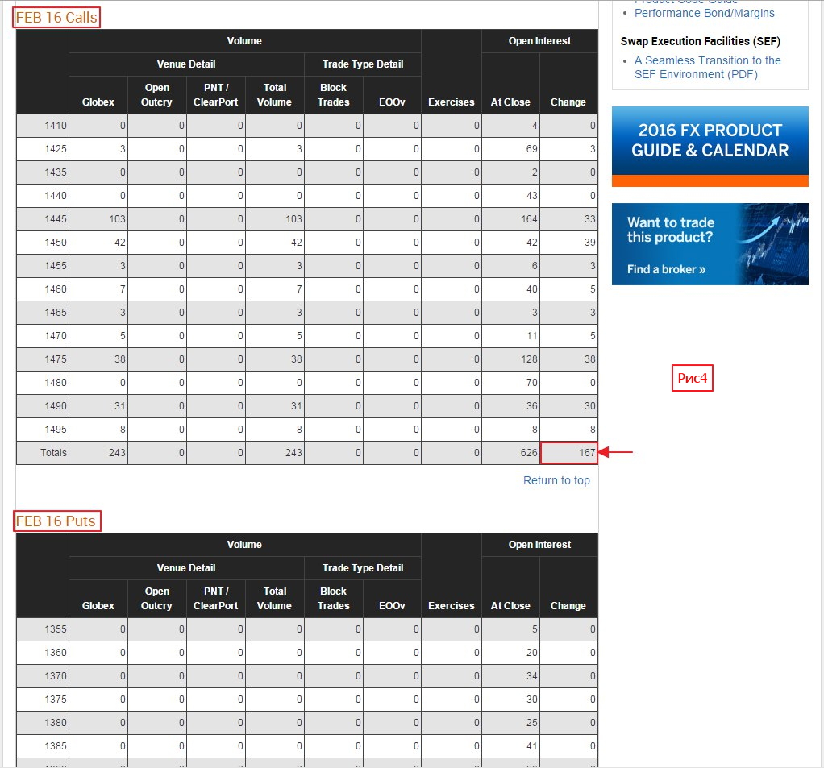Viewport: 824px width, 768px height.
Task: Click the EOOv header in Calls table
Action: pyautogui.click(x=392, y=102)
